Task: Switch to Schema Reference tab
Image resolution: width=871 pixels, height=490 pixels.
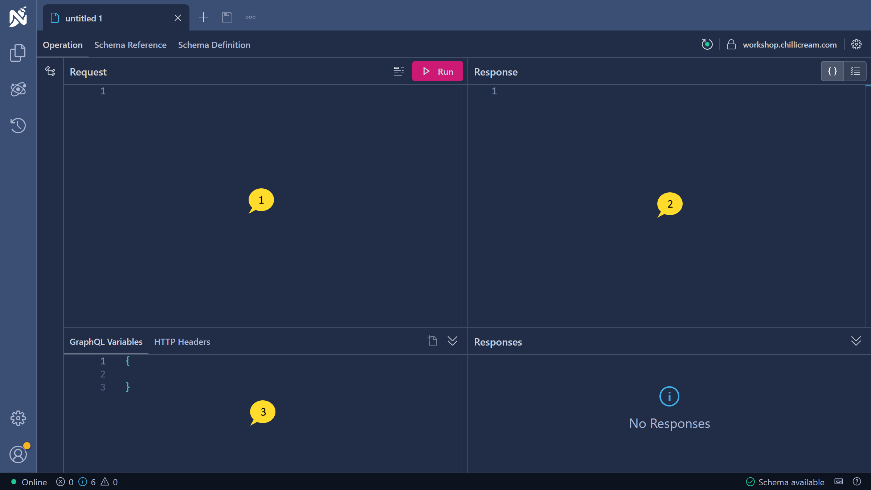Action: click(x=130, y=45)
